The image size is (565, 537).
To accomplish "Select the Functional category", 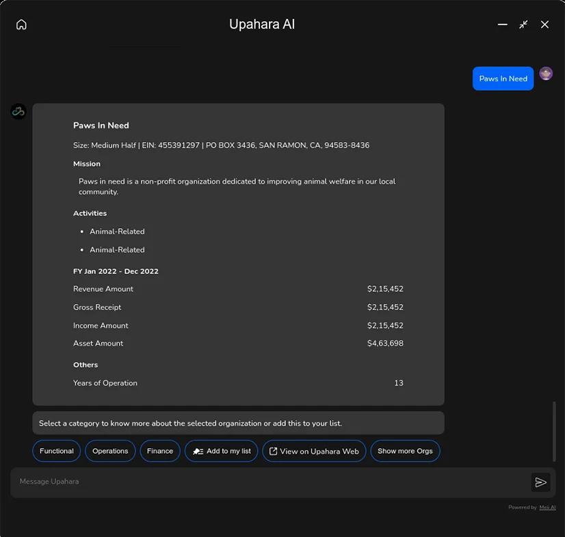I will tap(57, 451).
